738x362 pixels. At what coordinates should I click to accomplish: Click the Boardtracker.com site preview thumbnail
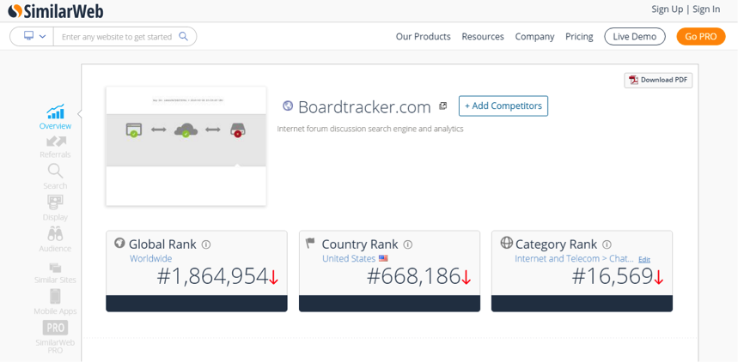[x=186, y=146]
